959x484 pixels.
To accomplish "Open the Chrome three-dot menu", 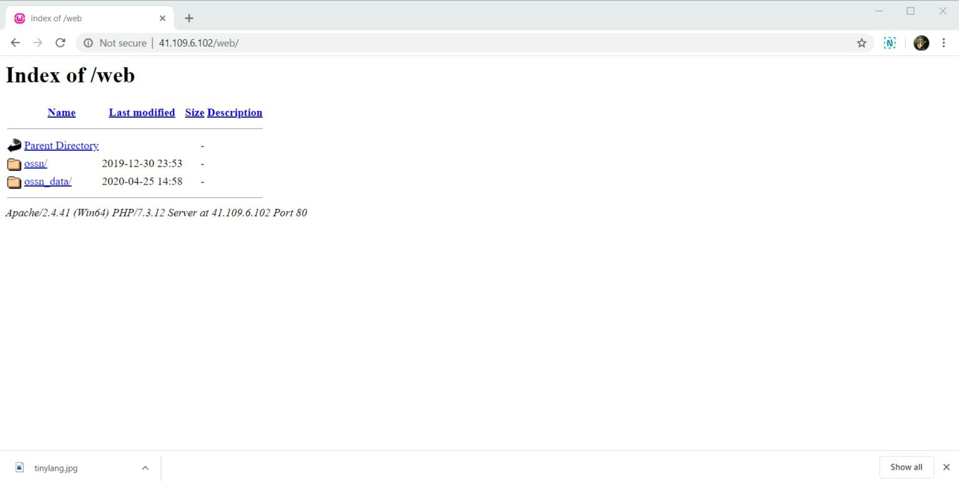I will pos(943,43).
